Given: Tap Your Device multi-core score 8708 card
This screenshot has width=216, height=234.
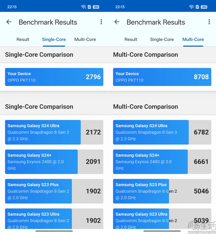Looking at the screenshot, I should click(162, 77).
